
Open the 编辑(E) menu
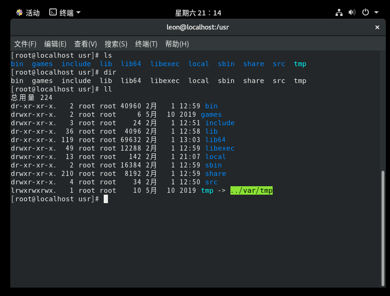[55, 44]
